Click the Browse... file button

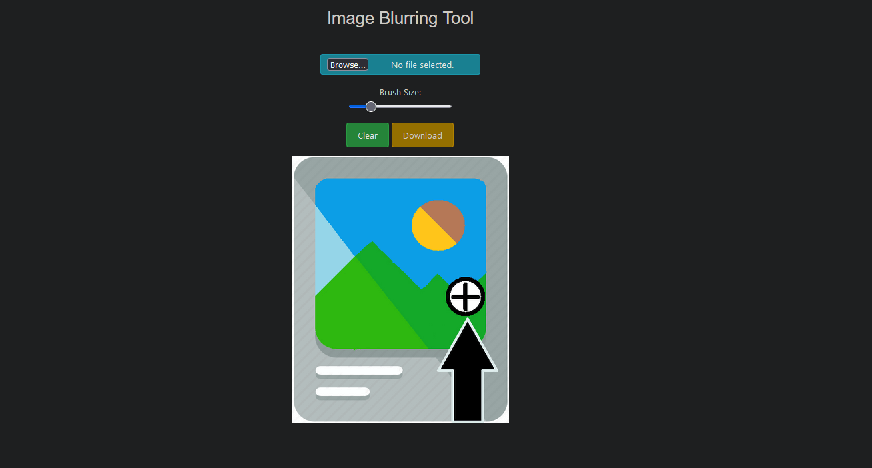click(347, 65)
